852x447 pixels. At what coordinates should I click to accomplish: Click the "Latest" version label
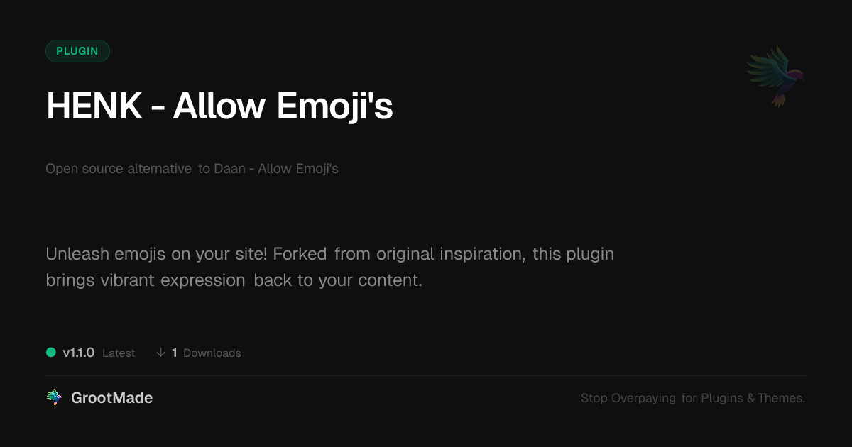click(119, 353)
